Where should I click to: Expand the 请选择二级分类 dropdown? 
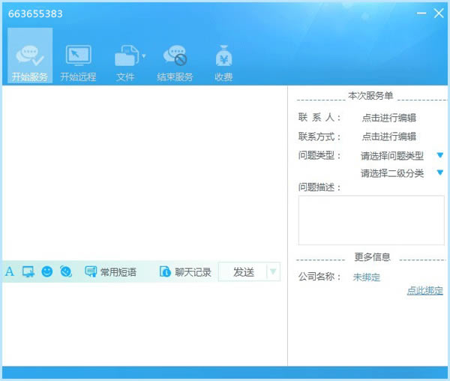pos(440,172)
